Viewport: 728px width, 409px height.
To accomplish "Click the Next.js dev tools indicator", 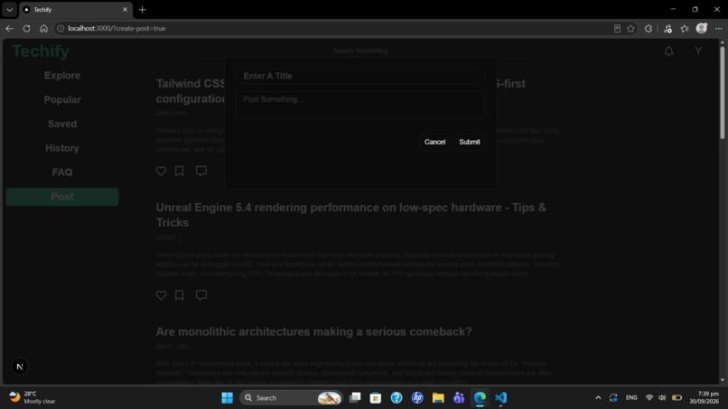I will (x=20, y=367).
